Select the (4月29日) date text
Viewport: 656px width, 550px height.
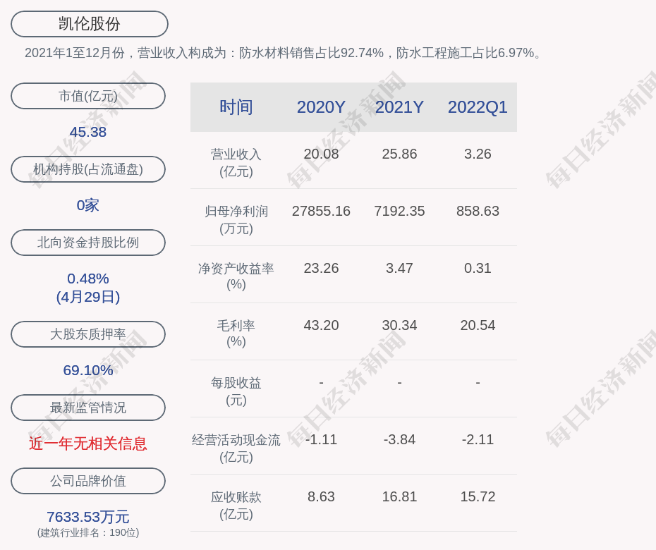88,297
